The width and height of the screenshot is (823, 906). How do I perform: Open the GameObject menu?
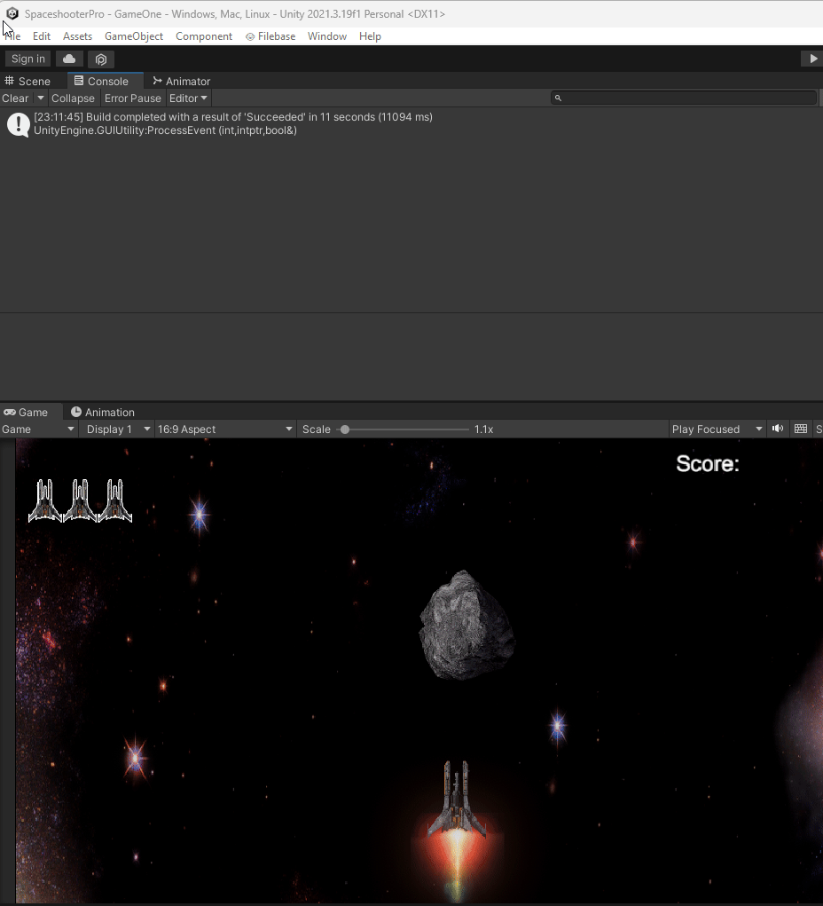134,36
